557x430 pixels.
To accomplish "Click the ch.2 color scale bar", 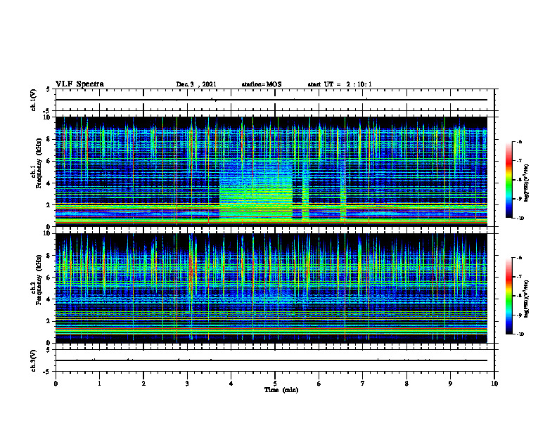I will click(509, 296).
